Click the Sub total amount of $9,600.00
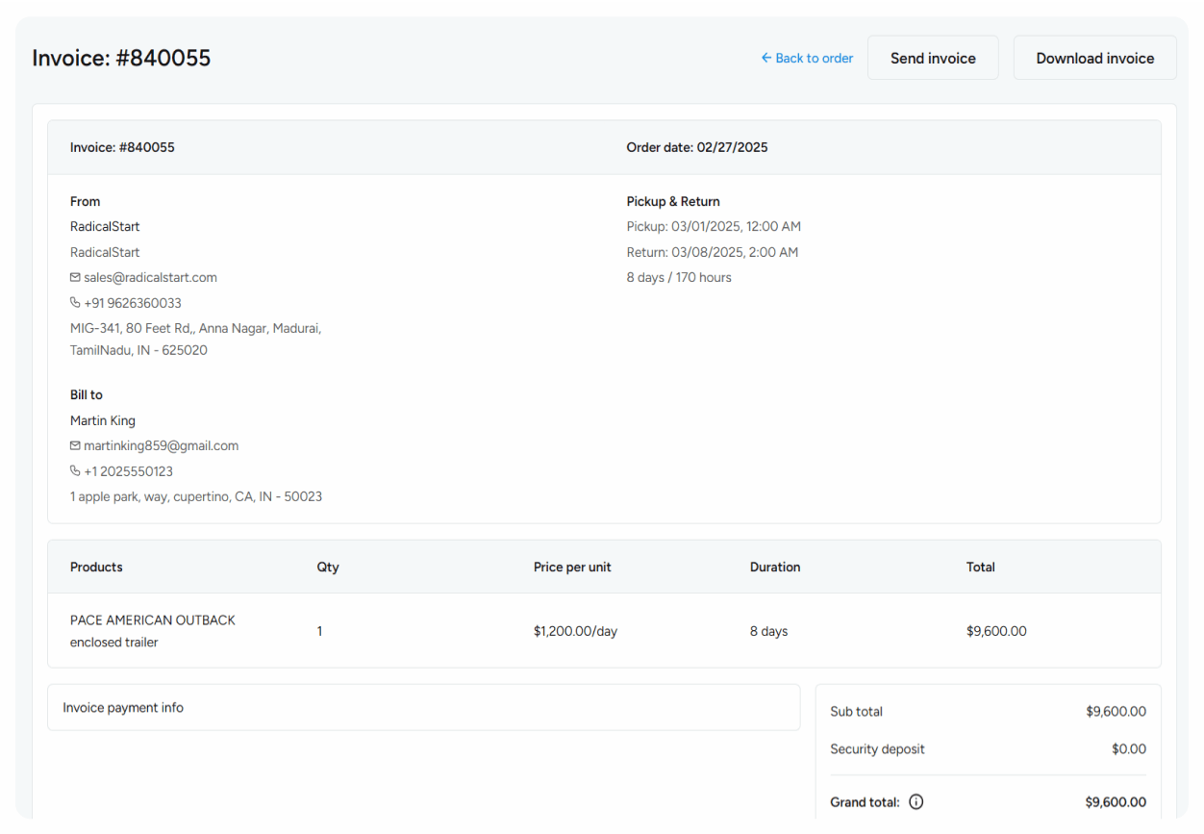The width and height of the screenshot is (1204, 834). point(1116,711)
